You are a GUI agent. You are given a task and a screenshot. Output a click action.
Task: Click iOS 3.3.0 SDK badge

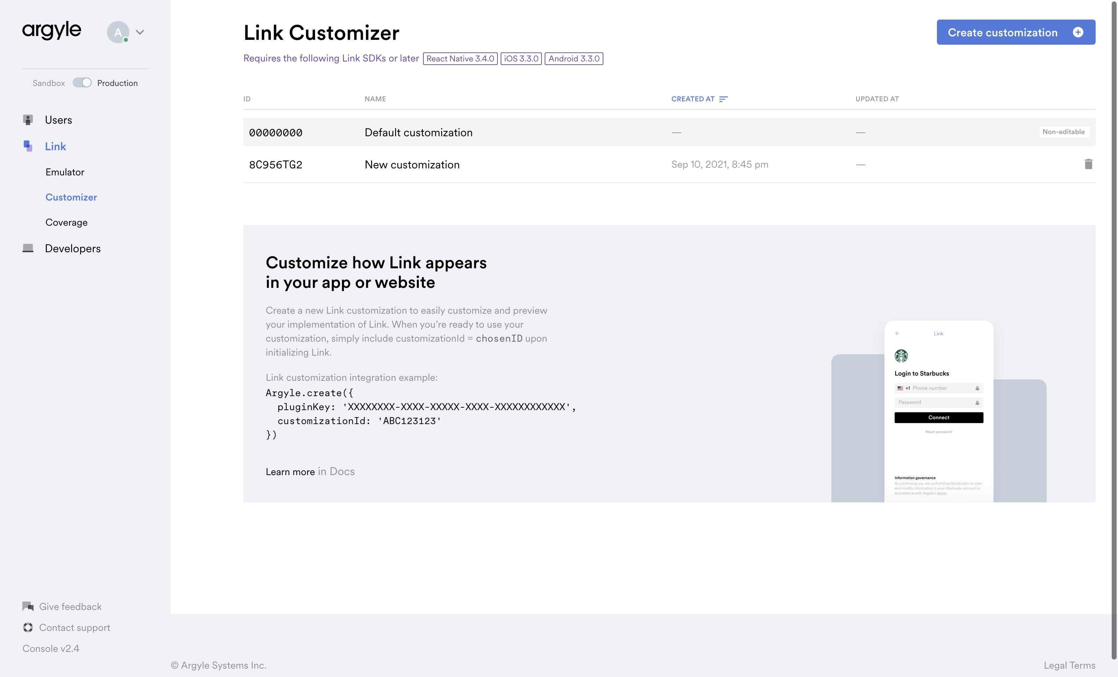pos(521,58)
